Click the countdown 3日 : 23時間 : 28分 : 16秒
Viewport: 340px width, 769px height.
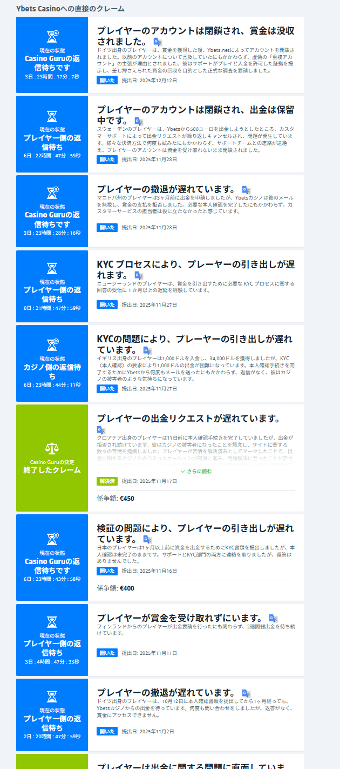(52, 233)
